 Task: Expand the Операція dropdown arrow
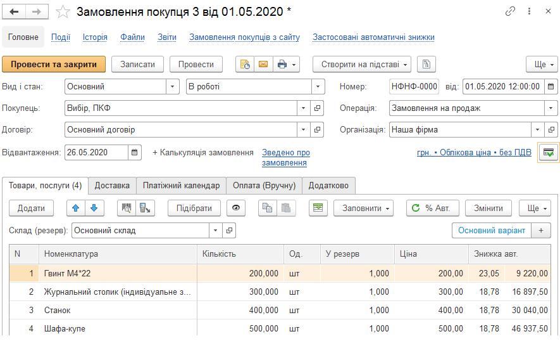point(551,108)
